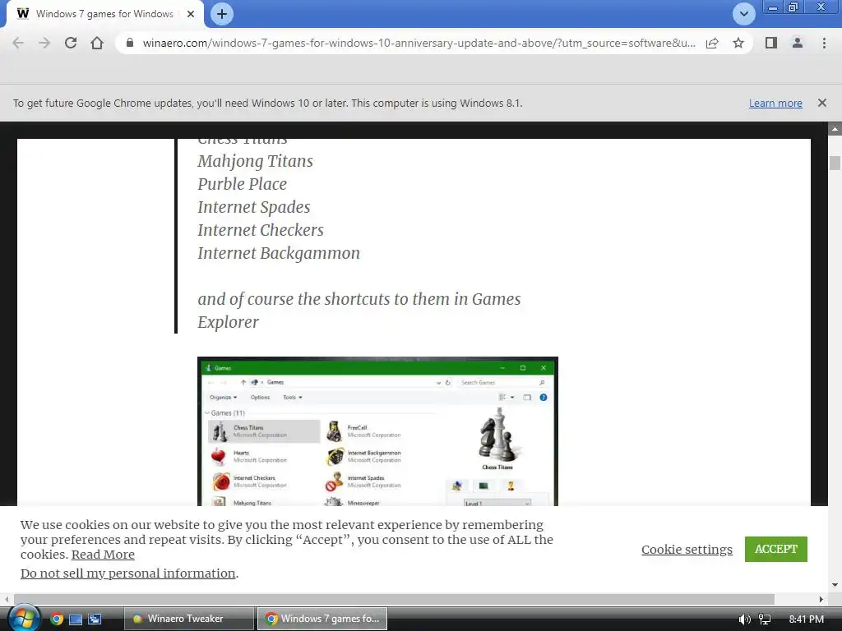Screen dimensions: 842x631
Task: Click the vertical scrollbar thumb
Action: pyautogui.click(x=835, y=163)
